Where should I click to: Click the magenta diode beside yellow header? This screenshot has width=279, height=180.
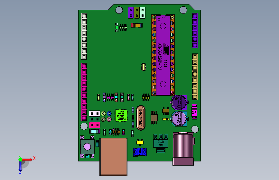point(194,112)
